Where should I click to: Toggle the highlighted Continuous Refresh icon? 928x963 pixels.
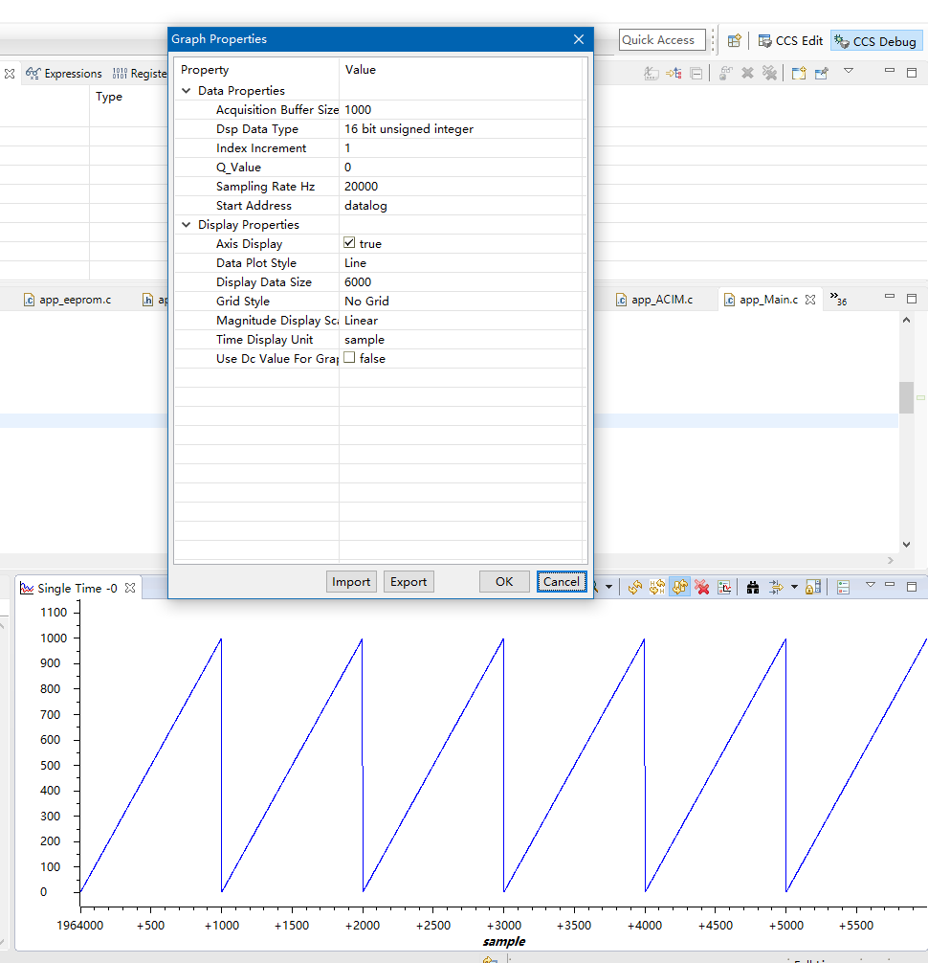click(x=679, y=588)
